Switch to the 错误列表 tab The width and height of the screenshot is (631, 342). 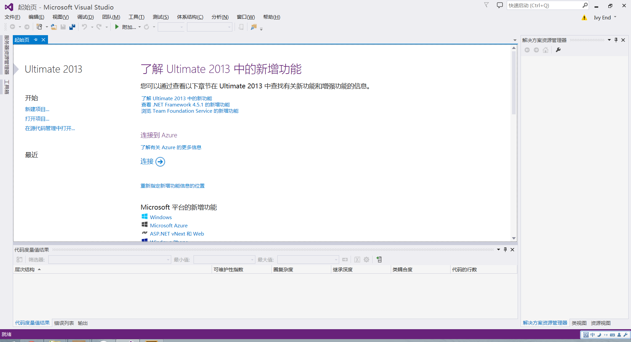click(x=64, y=323)
